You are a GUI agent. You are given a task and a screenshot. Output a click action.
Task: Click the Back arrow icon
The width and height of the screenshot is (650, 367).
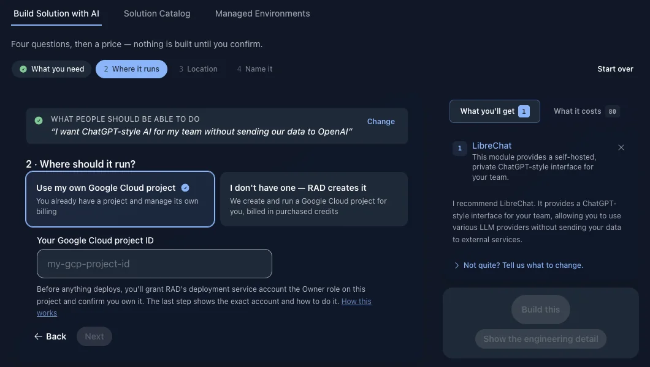click(38, 336)
